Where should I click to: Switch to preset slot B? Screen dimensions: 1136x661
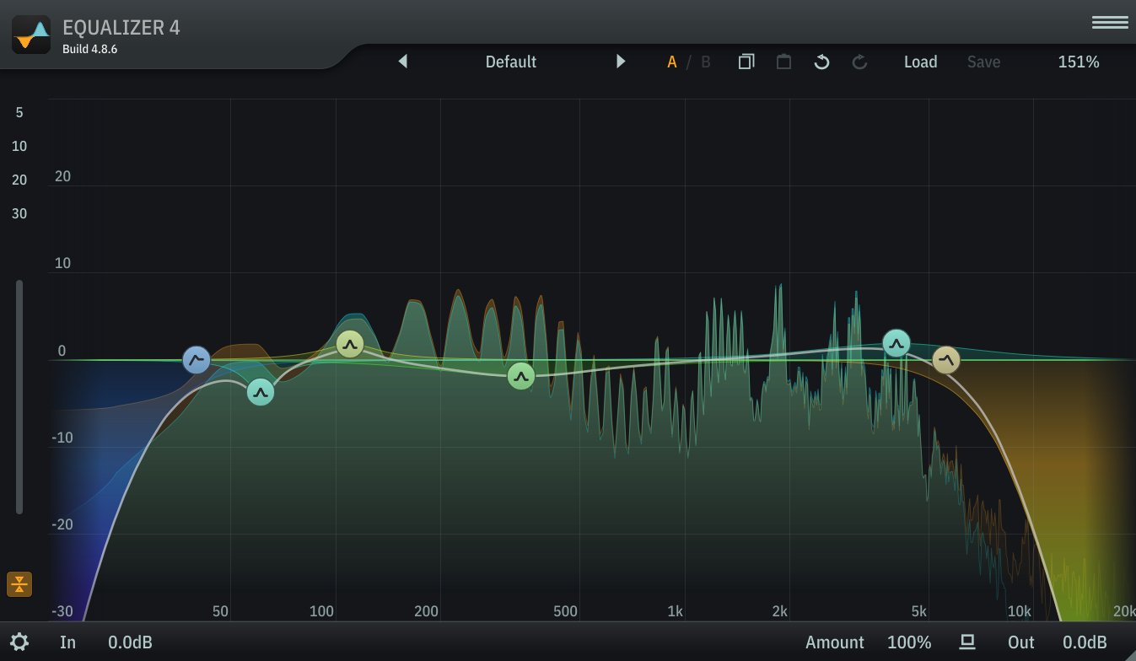[x=706, y=62]
